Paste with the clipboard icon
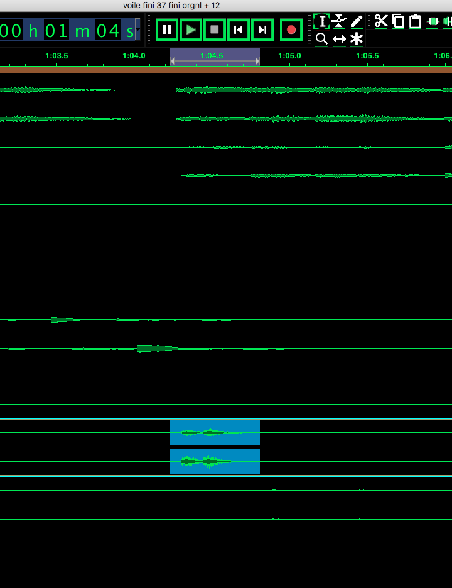This screenshot has width=452, height=588. pos(415,21)
